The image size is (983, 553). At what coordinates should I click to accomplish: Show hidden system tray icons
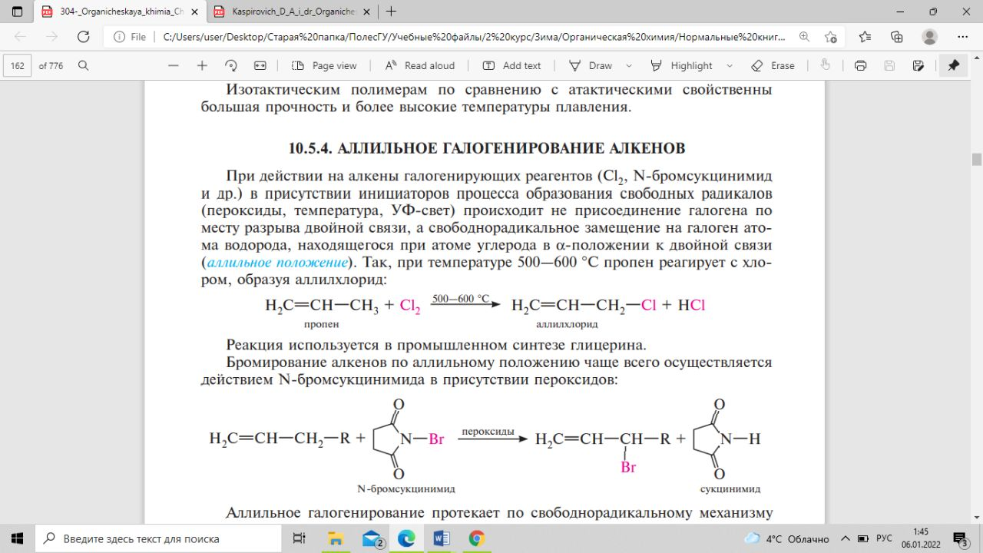click(x=845, y=538)
